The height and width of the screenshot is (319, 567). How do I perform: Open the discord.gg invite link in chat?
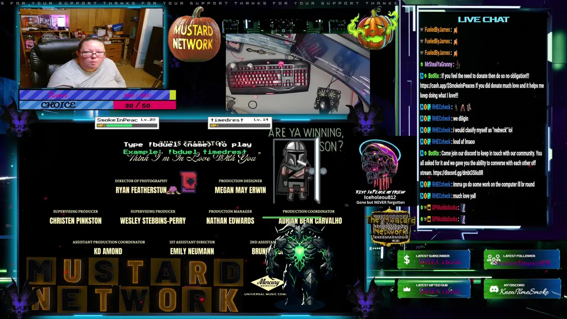[x=458, y=173]
